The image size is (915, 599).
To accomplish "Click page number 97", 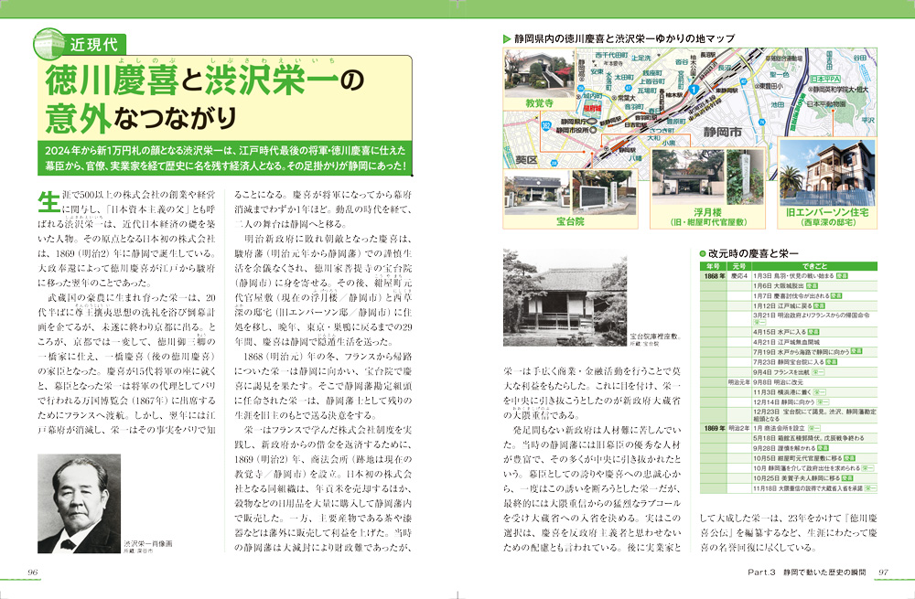I will point(884,572).
